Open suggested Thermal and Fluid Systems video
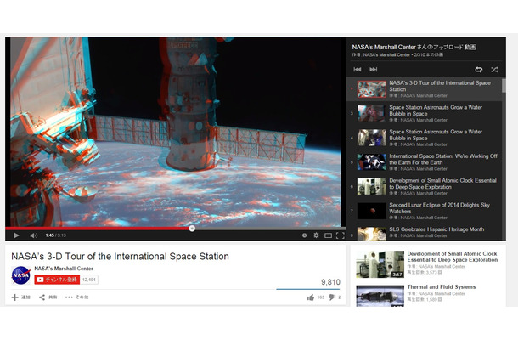Screen dimensions: 518x340 point(442,287)
